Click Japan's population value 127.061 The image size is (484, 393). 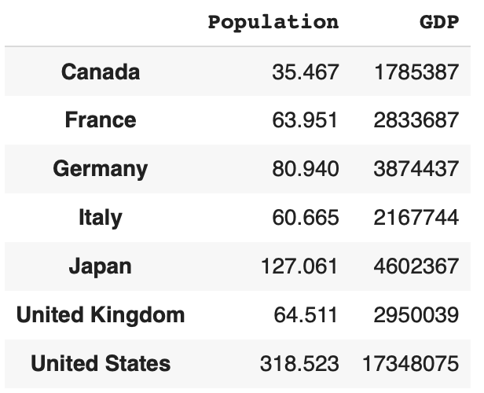click(299, 266)
